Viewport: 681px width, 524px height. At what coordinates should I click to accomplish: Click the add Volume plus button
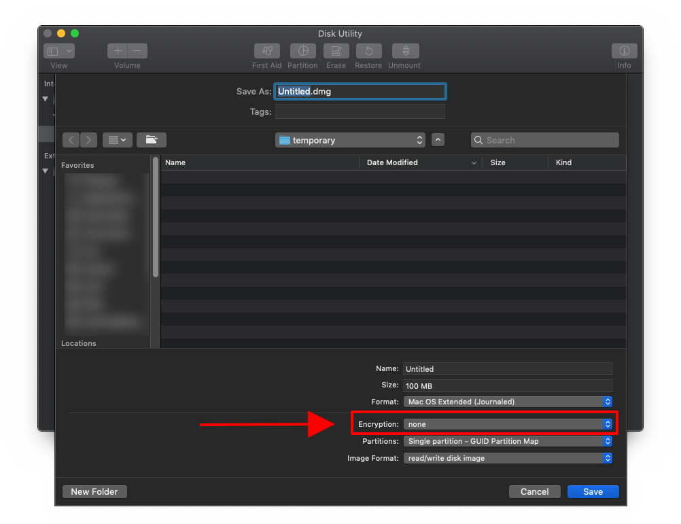(x=118, y=51)
